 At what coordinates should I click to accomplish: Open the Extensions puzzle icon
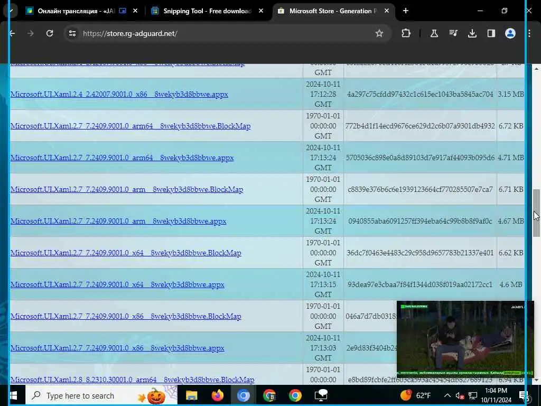(x=406, y=33)
